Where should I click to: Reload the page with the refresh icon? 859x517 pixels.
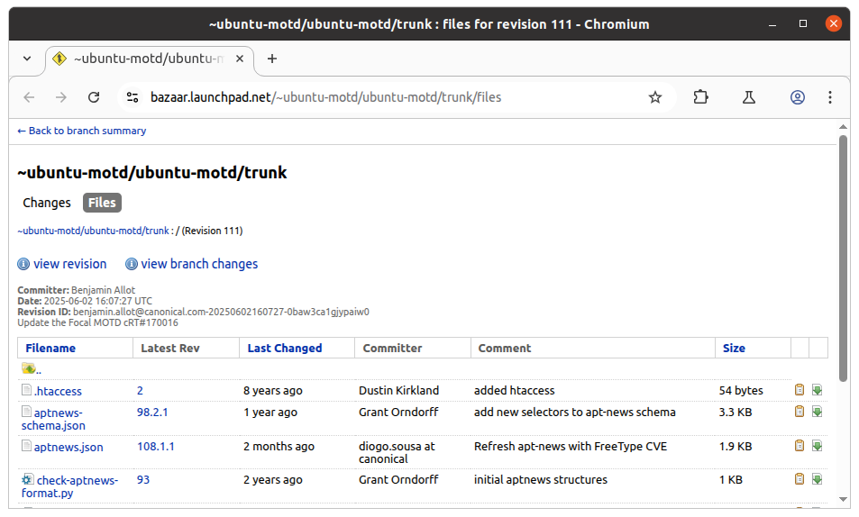[x=94, y=97]
